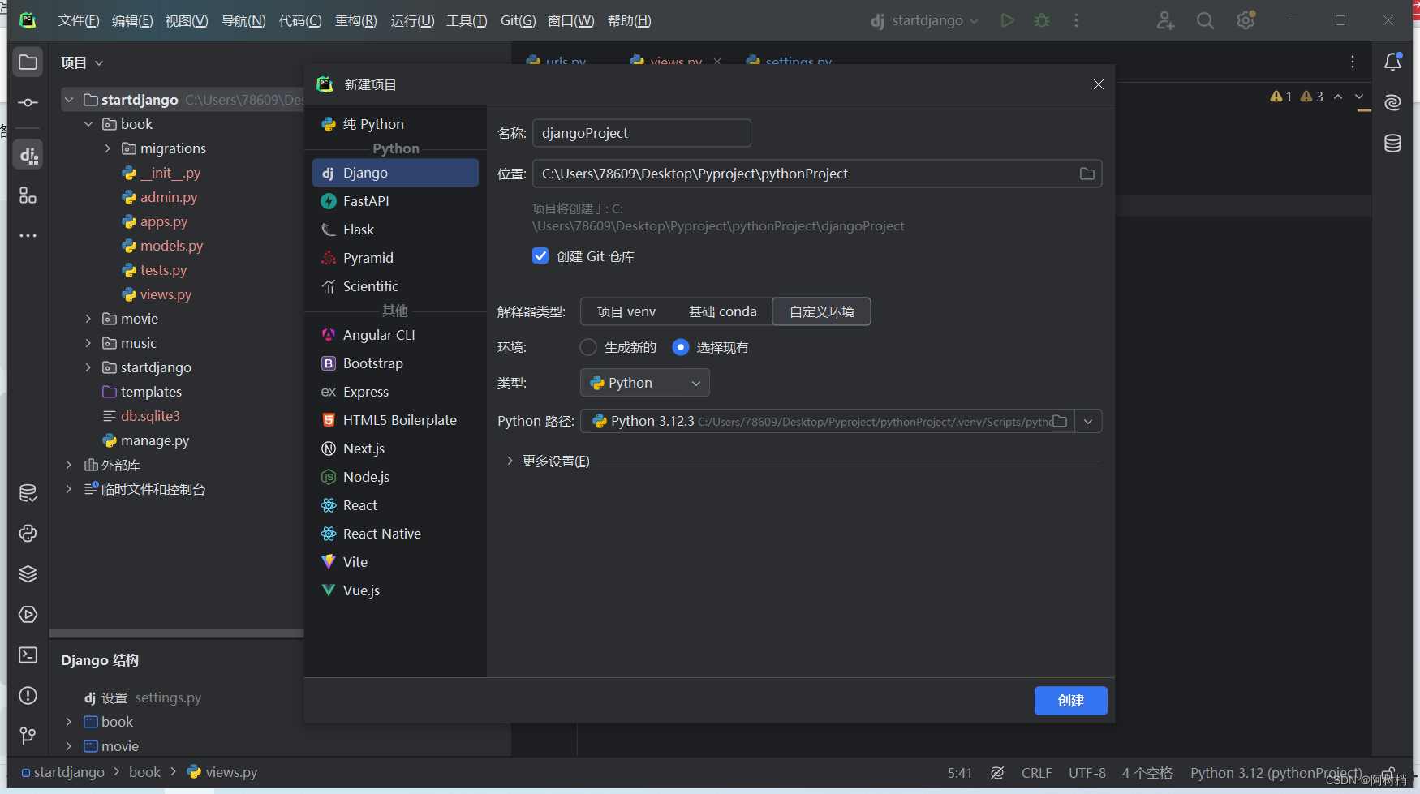Image resolution: width=1420 pixels, height=794 pixels.
Task: Open the left sidebar database changes icon
Action: tap(28, 493)
